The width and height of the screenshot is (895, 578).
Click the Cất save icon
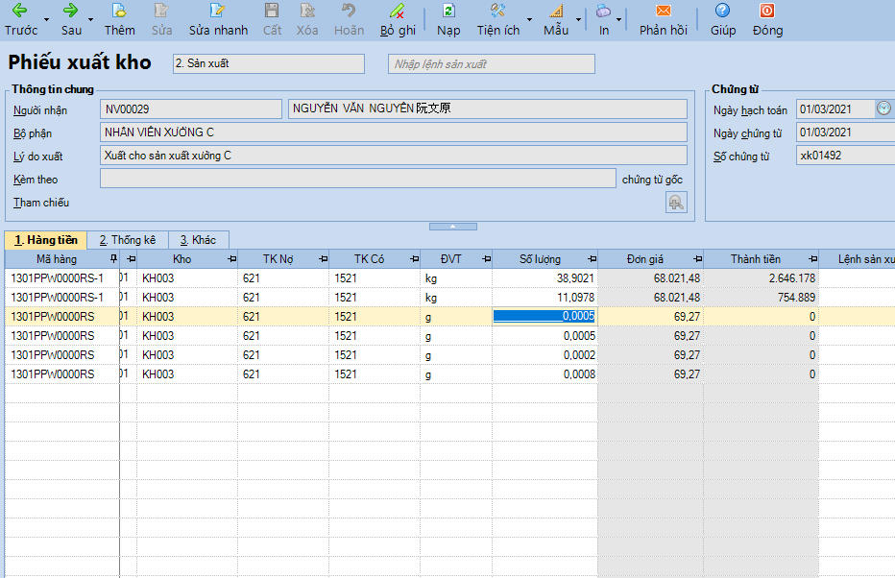click(x=272, y=19)
